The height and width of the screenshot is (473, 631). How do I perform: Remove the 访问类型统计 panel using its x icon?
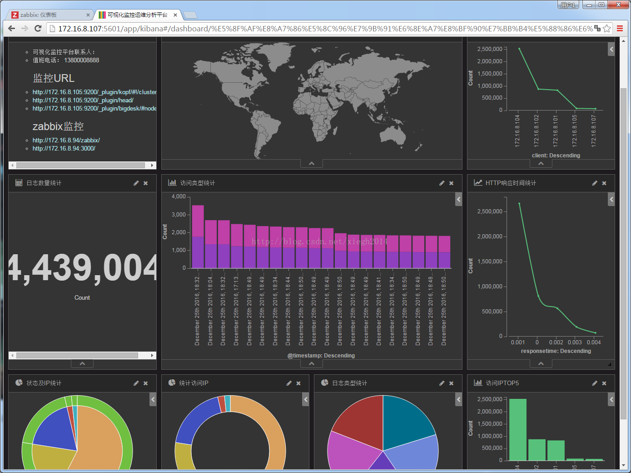pos(451,183)
